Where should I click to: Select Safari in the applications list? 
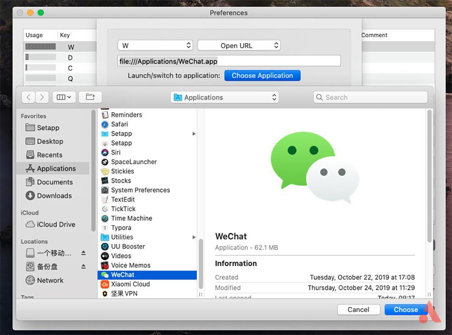(x=119, y=124)
